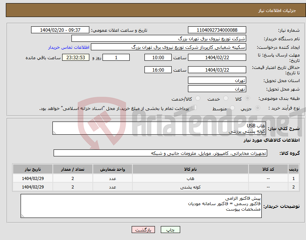Viewport: 306px width, 240px height.
Task: Click the deadline time field 10:00
Action: (x=158, y=58)
